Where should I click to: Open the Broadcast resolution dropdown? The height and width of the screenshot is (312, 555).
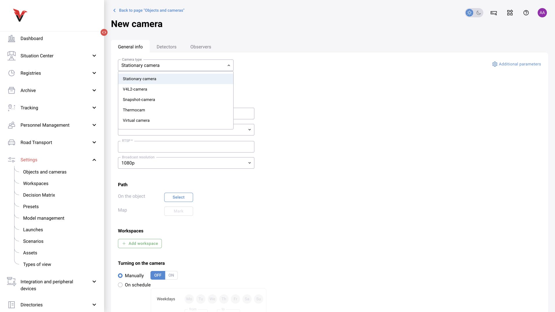coord(186,163)
